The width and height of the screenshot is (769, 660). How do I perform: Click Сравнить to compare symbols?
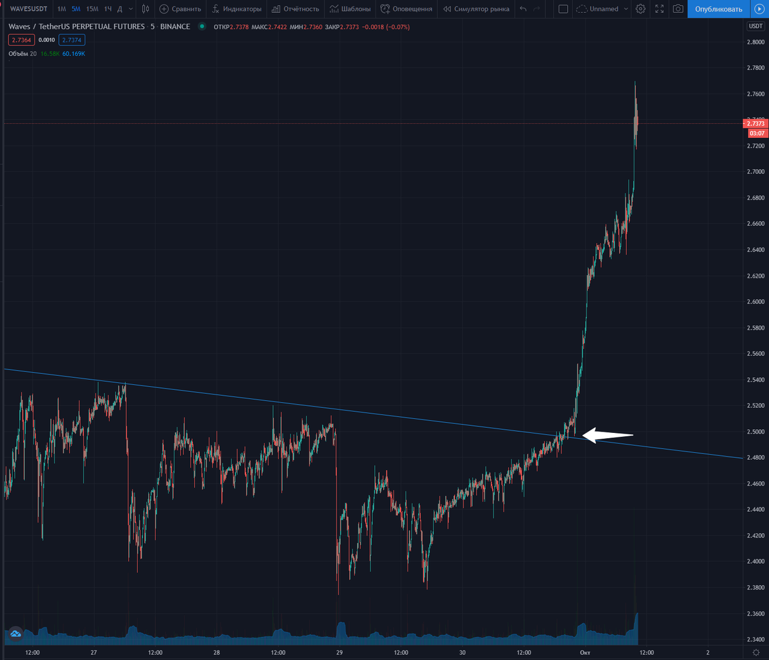tap(180, 9)
